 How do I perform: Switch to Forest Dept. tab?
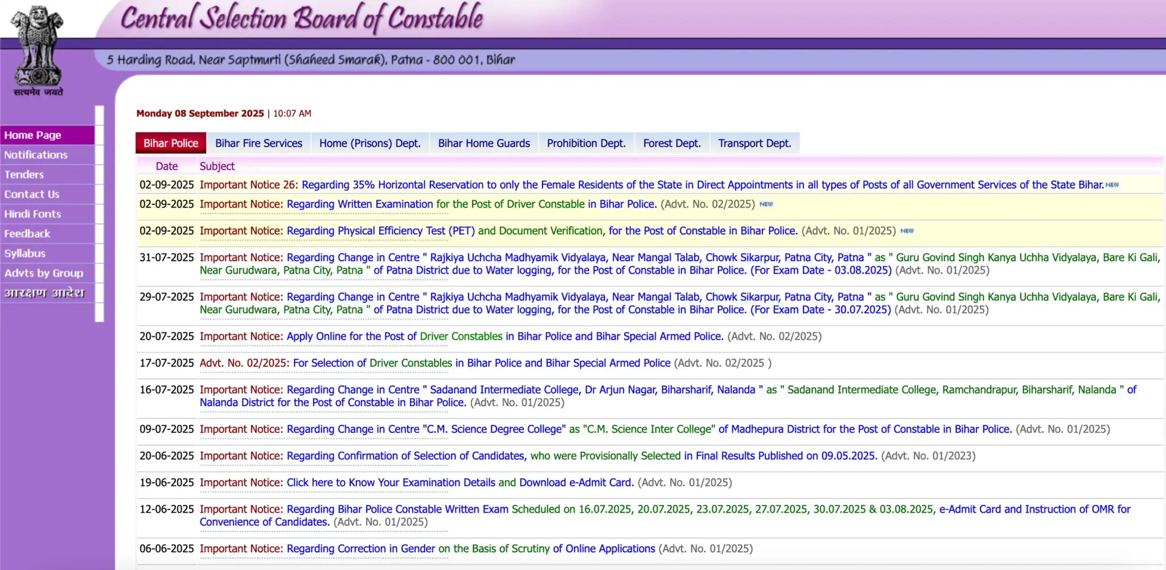click(x=671, y=143)
